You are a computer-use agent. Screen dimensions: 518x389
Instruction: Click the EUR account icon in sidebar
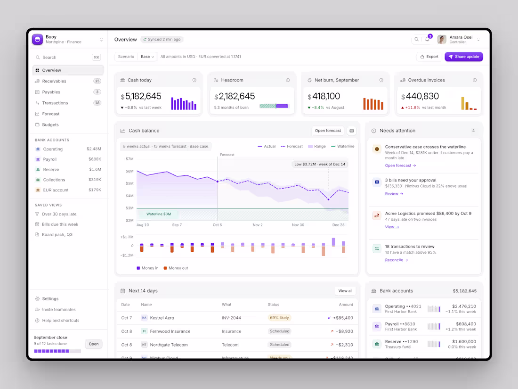[x=38, y=190]
